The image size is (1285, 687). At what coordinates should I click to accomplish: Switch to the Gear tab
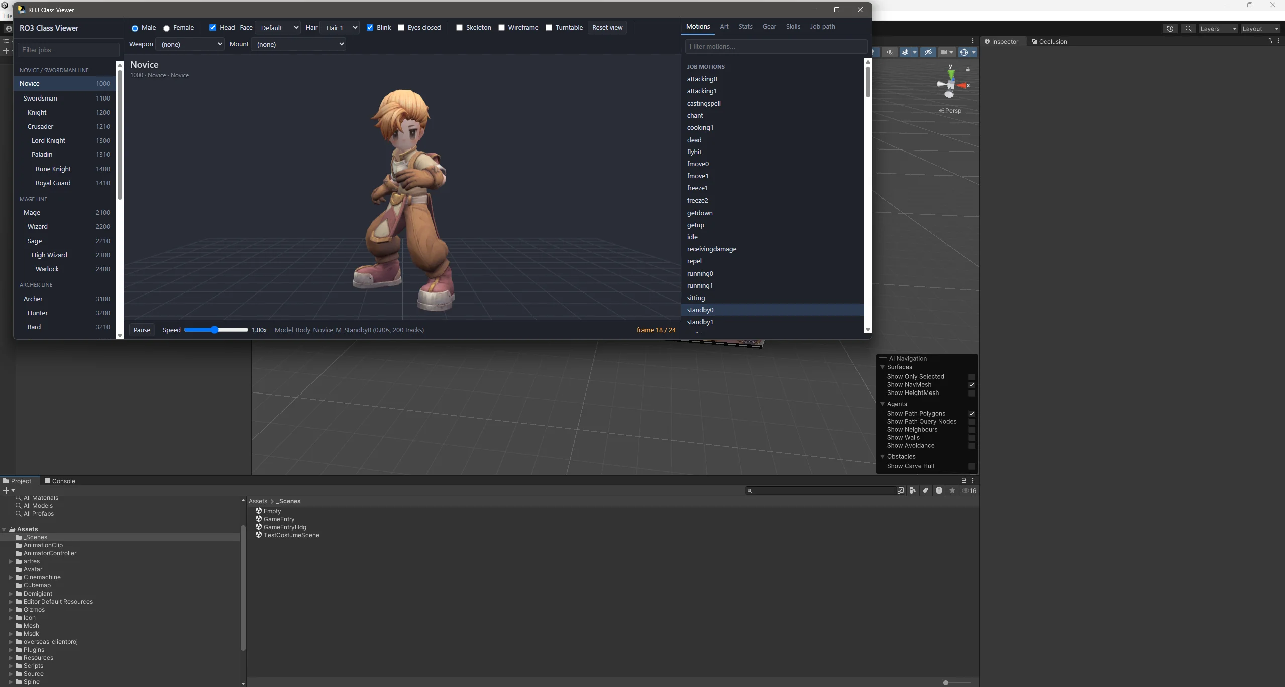[x=769, y=27]
